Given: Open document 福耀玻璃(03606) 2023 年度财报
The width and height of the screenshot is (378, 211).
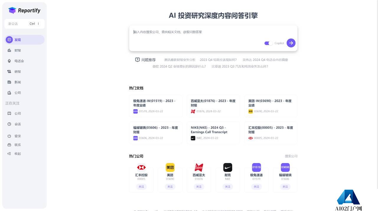Looking at the screenshot, I should click(156, 133).
